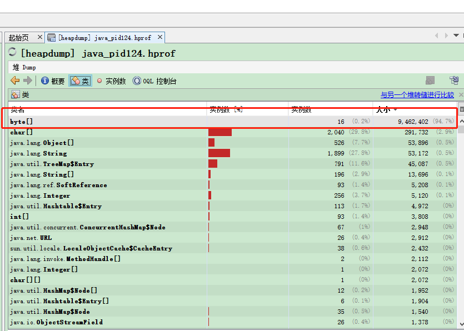The height and width of the screenshot is (331, 464).
Task: Click the 类 panel header icon
Action: pos(16,94)
